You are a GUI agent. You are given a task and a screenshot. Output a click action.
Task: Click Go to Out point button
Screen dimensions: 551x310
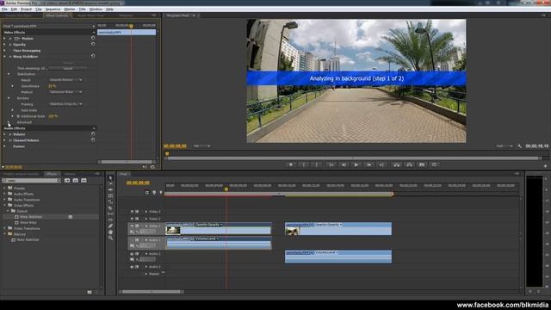point(381,164)
